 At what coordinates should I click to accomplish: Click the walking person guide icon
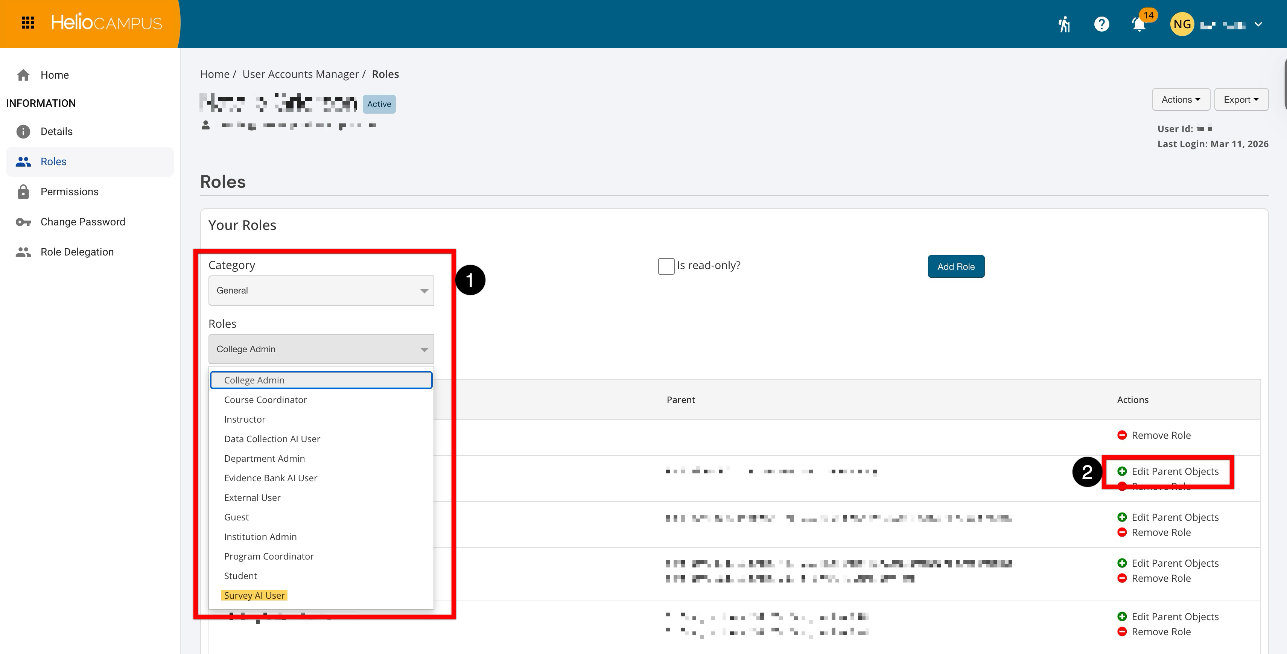pyautogui.click(x=1064, y=24)
